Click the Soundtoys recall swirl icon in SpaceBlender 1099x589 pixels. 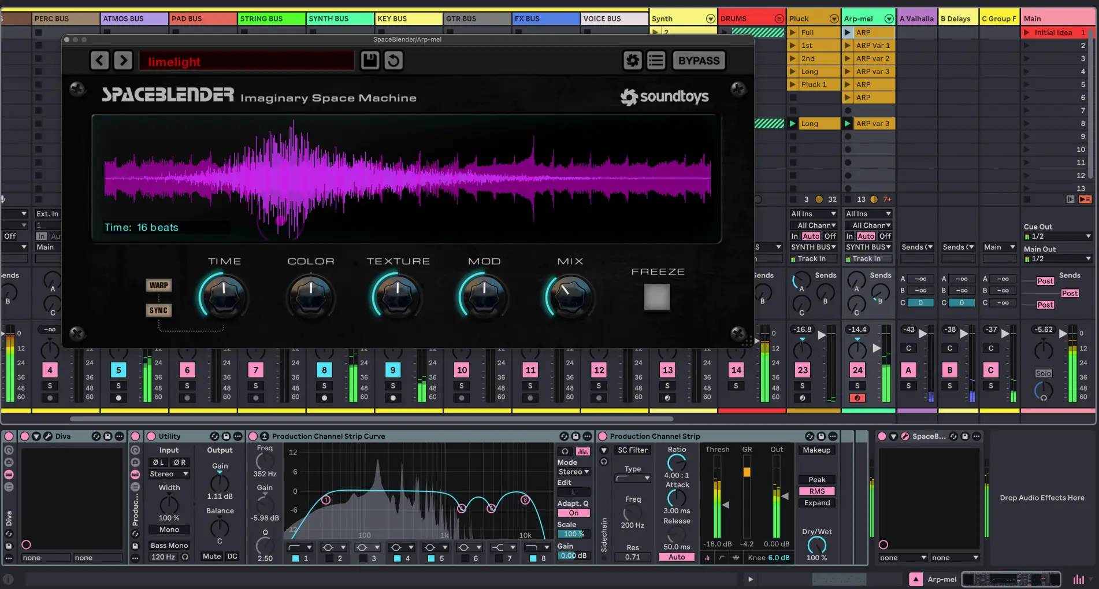pos(632,60)
